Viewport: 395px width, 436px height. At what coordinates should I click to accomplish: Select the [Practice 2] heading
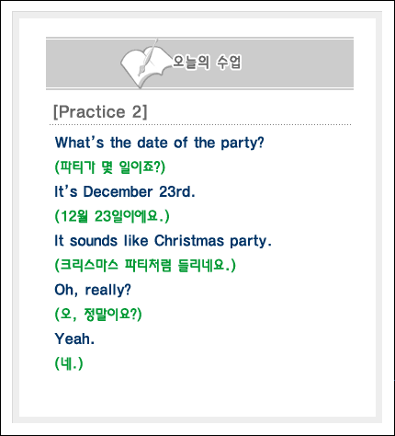tap(100, 111)
